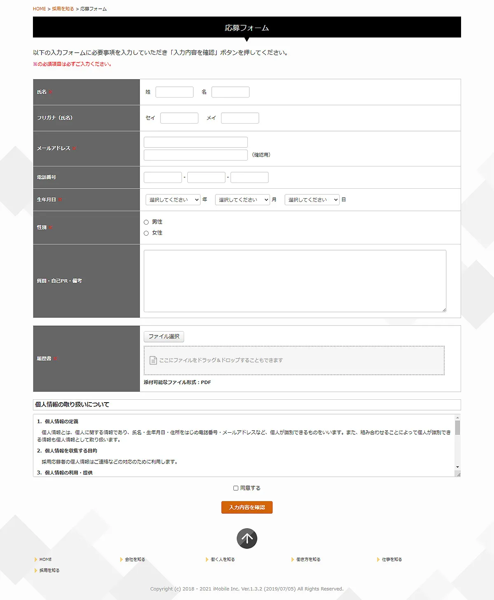This screenshot has height=600, width=494.
Task: Open the birth day dropdown
Action: (x=312, y=199)
